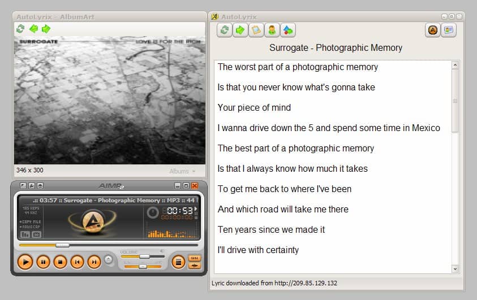Toggle the AIMP playlist button
Viewport: 477px width, 300px height.
pos(178,262)
